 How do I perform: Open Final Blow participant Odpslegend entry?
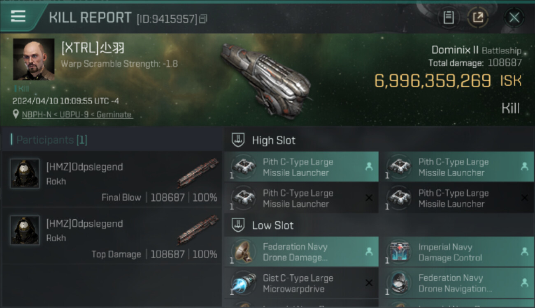[x=112, y=179]
